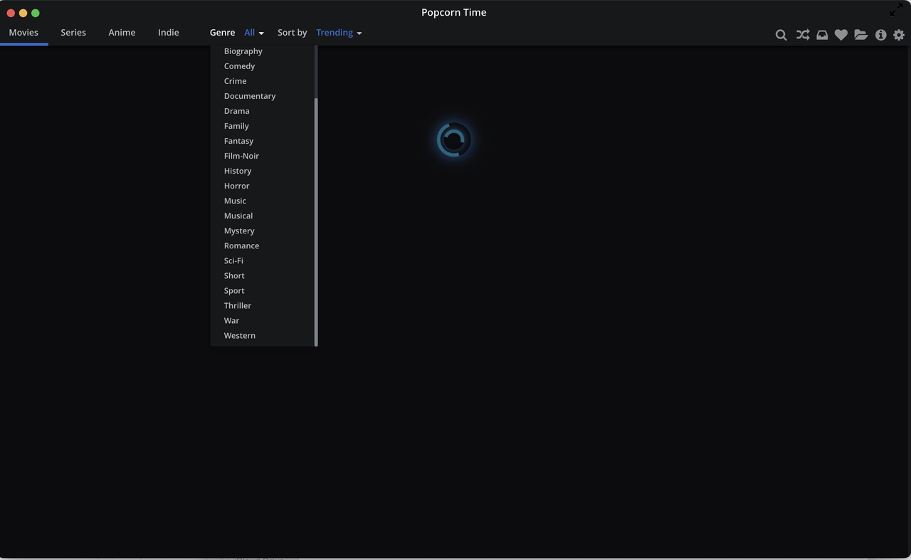This screenshot has height=560, width=911.
Task: Open the Genre All dropdown
Action: pos(253,33)
